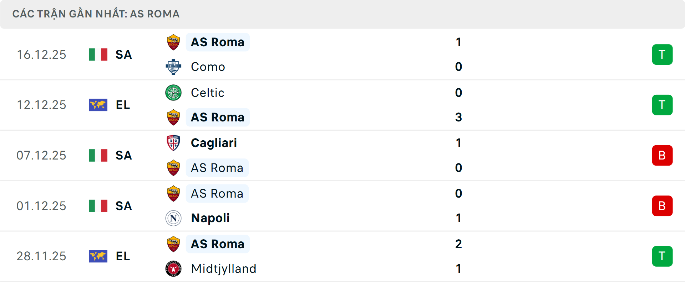This screenshot has height=282, width=685.
Task: Click the header CÁC TRẬN GẦN NHẤT: AS ROMA
Action: [x=96, y=14]
